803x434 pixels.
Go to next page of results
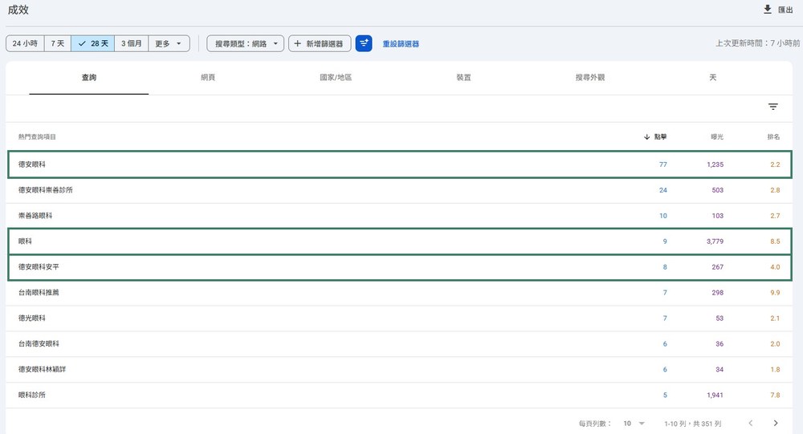(x=776, y=424)
